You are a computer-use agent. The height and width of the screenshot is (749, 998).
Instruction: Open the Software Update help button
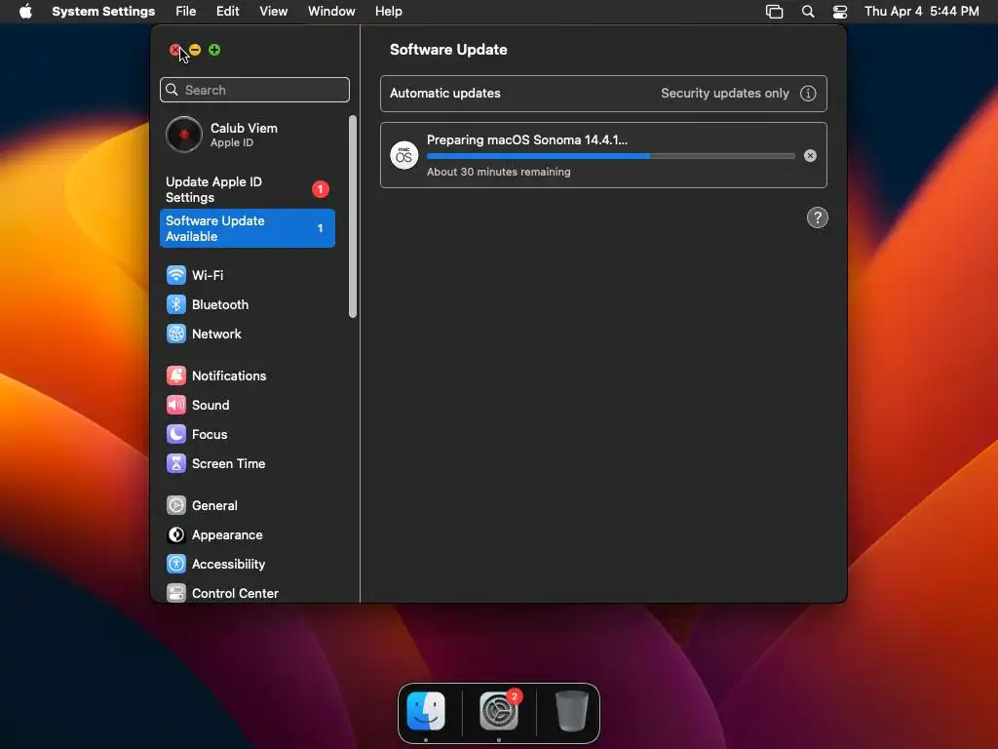[818, 217]
